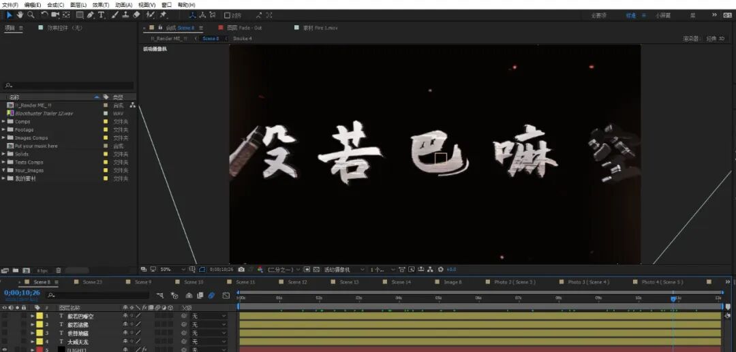This screenshot has height=352, width=736.
Task: Choose the View Axis mode icon
Action: pyautogui.click(x=212, y=15)
